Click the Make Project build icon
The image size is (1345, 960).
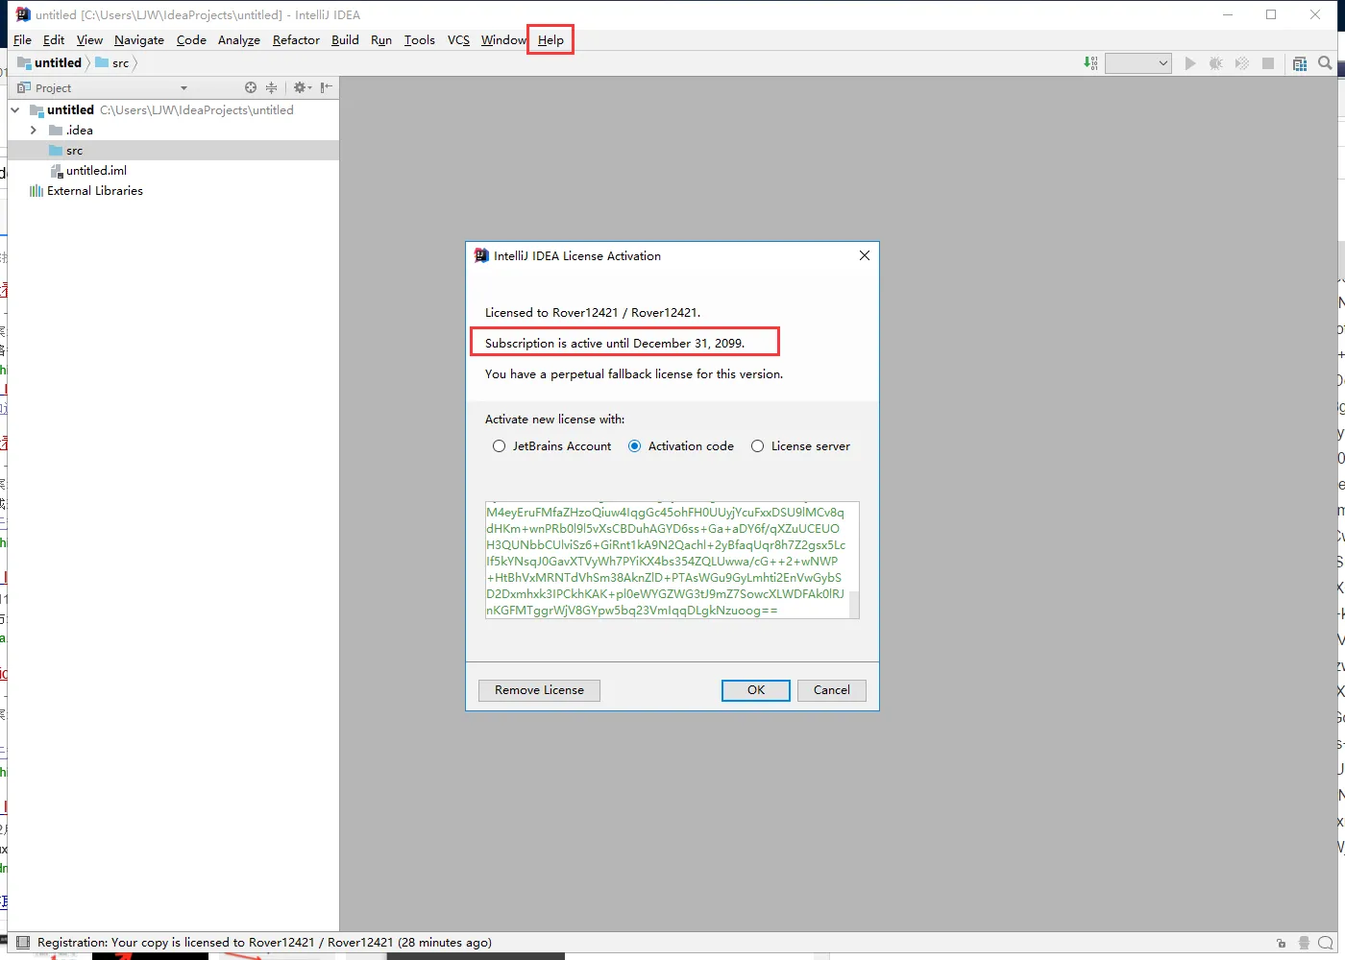[1090, 63]
